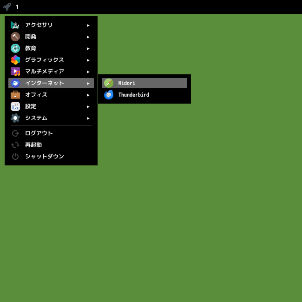Select workspace 1 in the top panel

pyautogui.click(x=17, y=7)
